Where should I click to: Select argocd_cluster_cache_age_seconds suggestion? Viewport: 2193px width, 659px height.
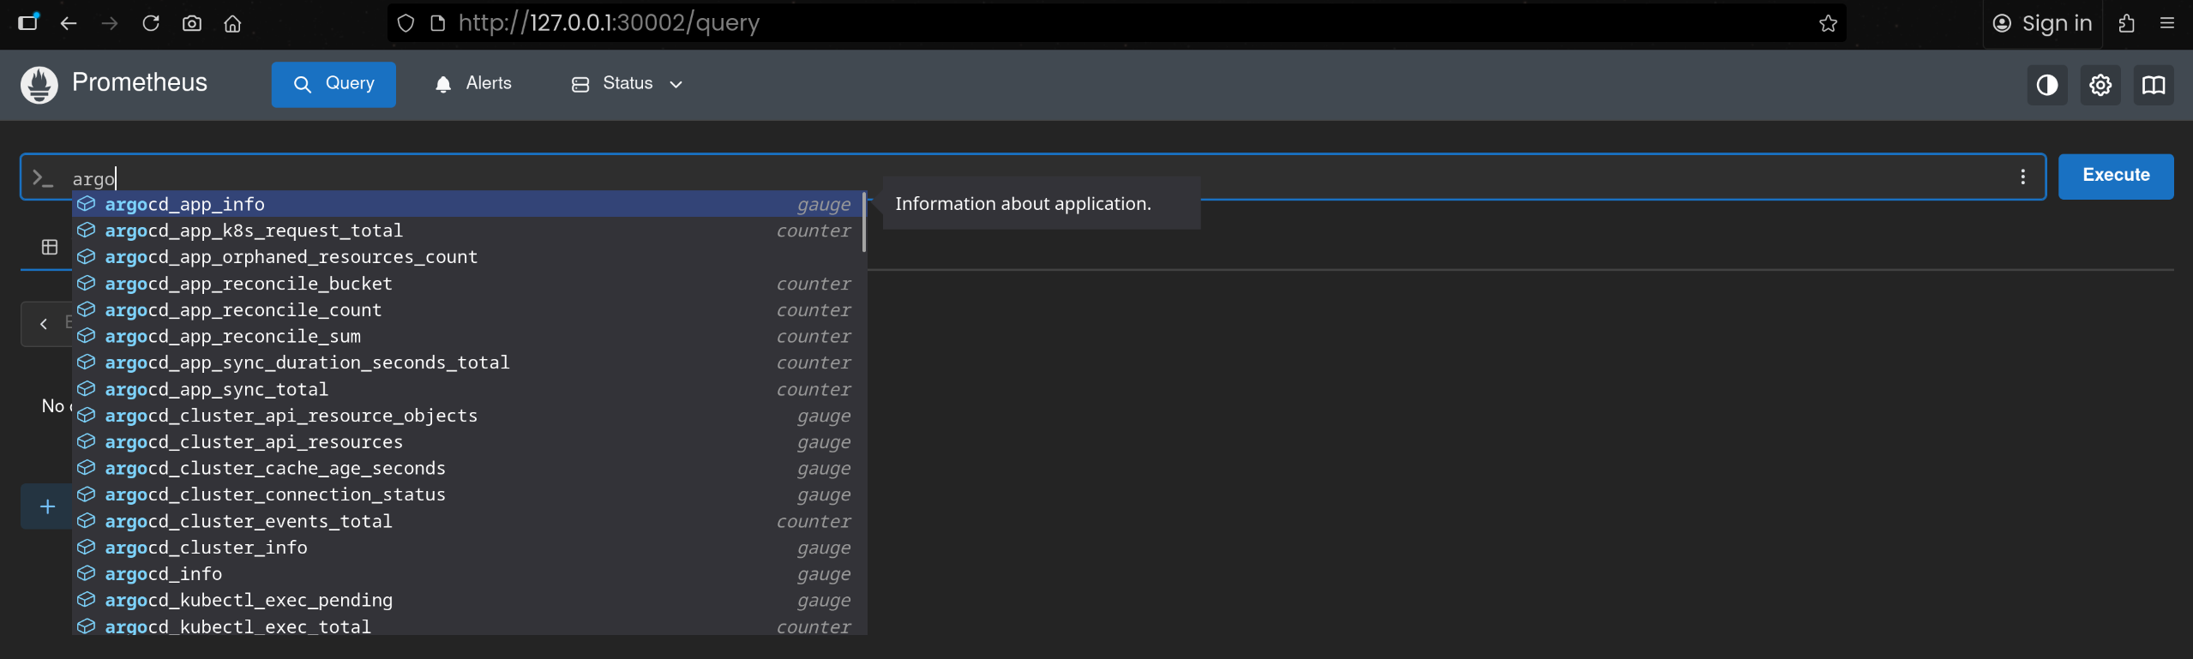click(469, 469)
